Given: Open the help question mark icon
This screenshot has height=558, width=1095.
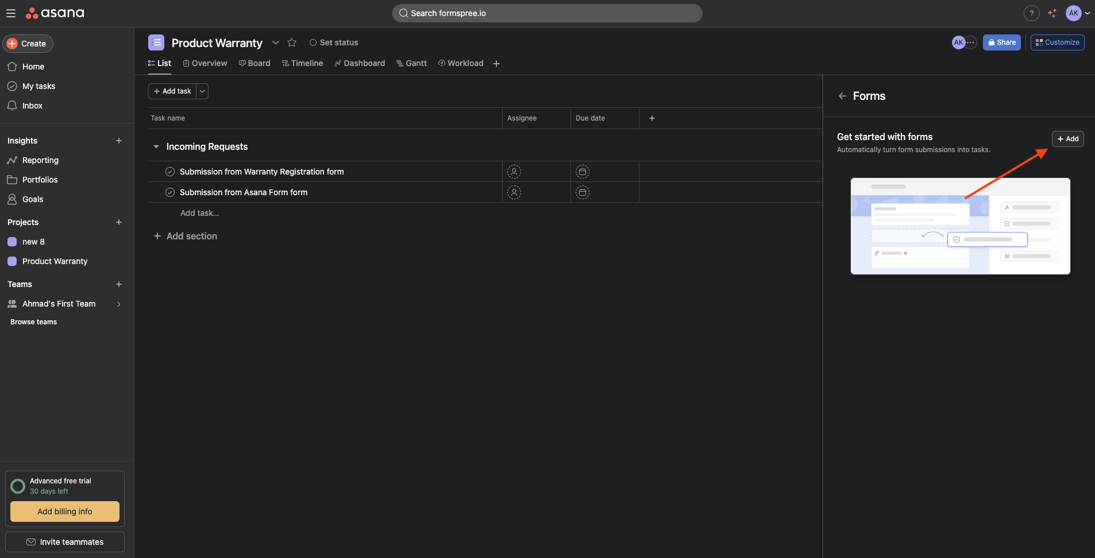Looking at the screenshot, I should pos(1031,13).
